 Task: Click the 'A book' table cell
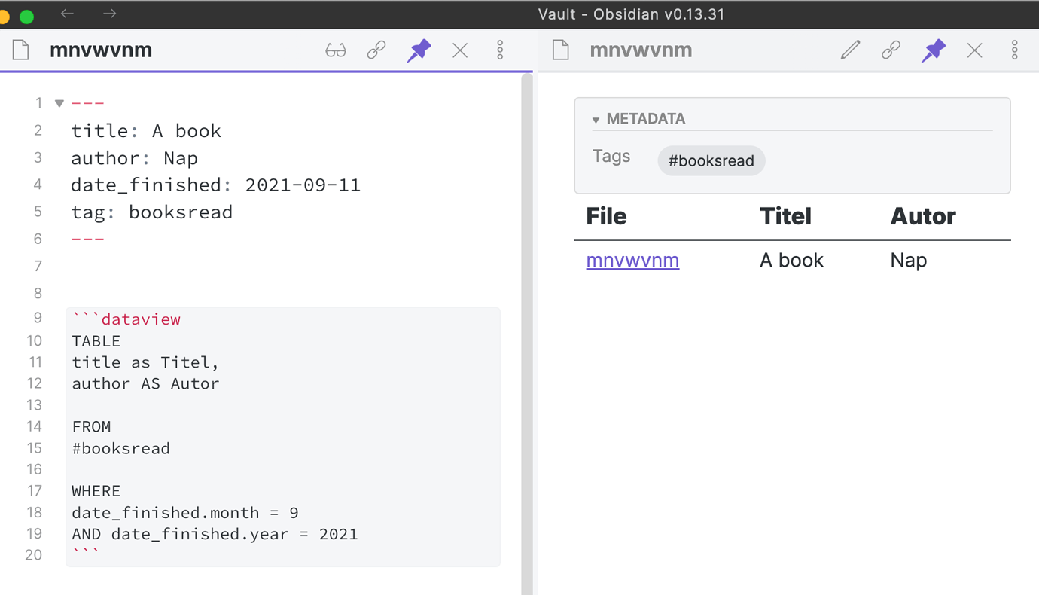[x=791, y=260]
